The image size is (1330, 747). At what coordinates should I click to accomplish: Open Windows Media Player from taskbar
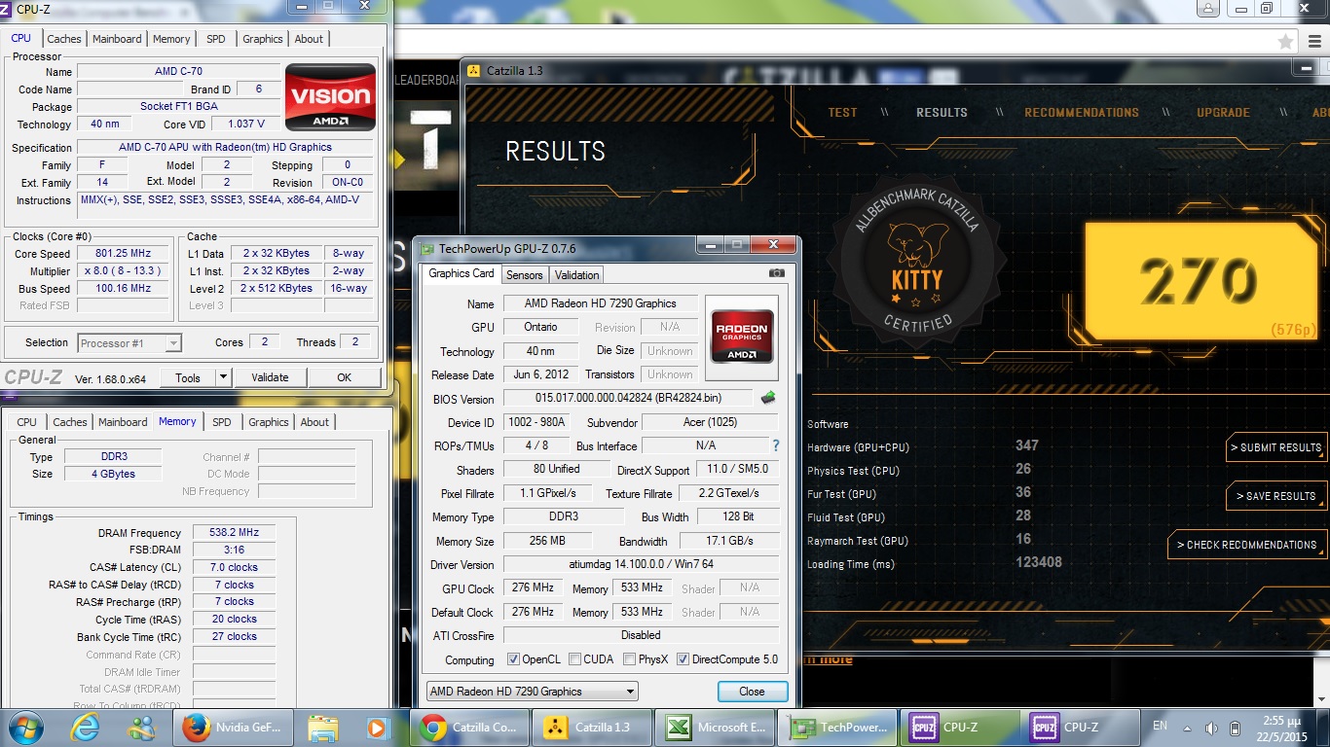[377, 727]
